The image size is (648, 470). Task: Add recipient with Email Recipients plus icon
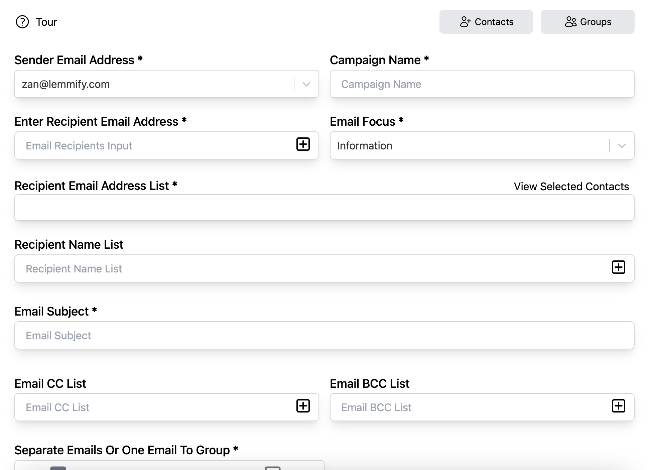tap(303, 144)
